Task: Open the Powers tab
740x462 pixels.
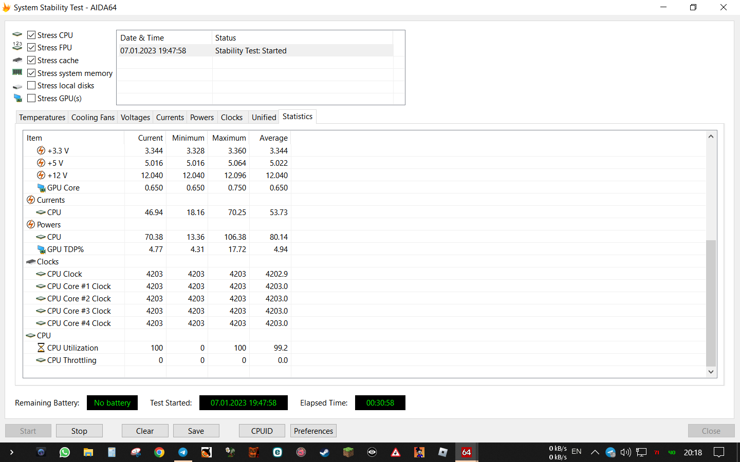Action: pos(202,118)
